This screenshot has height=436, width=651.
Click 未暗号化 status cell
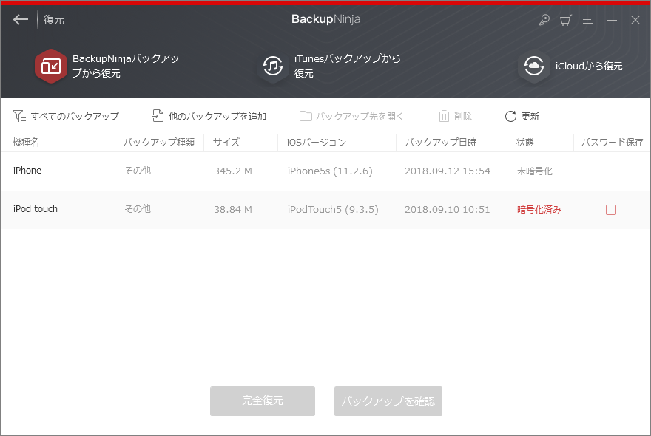tap(534, 171)
